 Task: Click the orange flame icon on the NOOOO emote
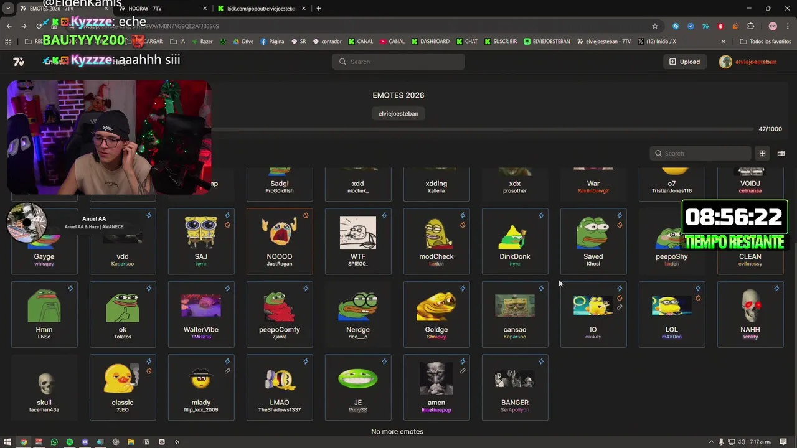(x=306, y=216)
